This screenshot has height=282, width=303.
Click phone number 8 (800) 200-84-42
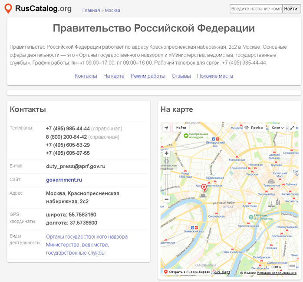[x=66, y=137]
